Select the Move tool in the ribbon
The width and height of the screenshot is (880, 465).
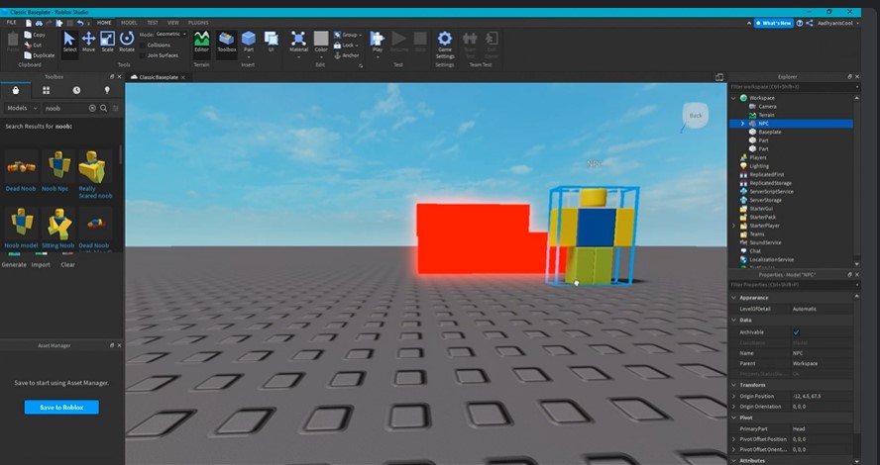click(89, 41)
